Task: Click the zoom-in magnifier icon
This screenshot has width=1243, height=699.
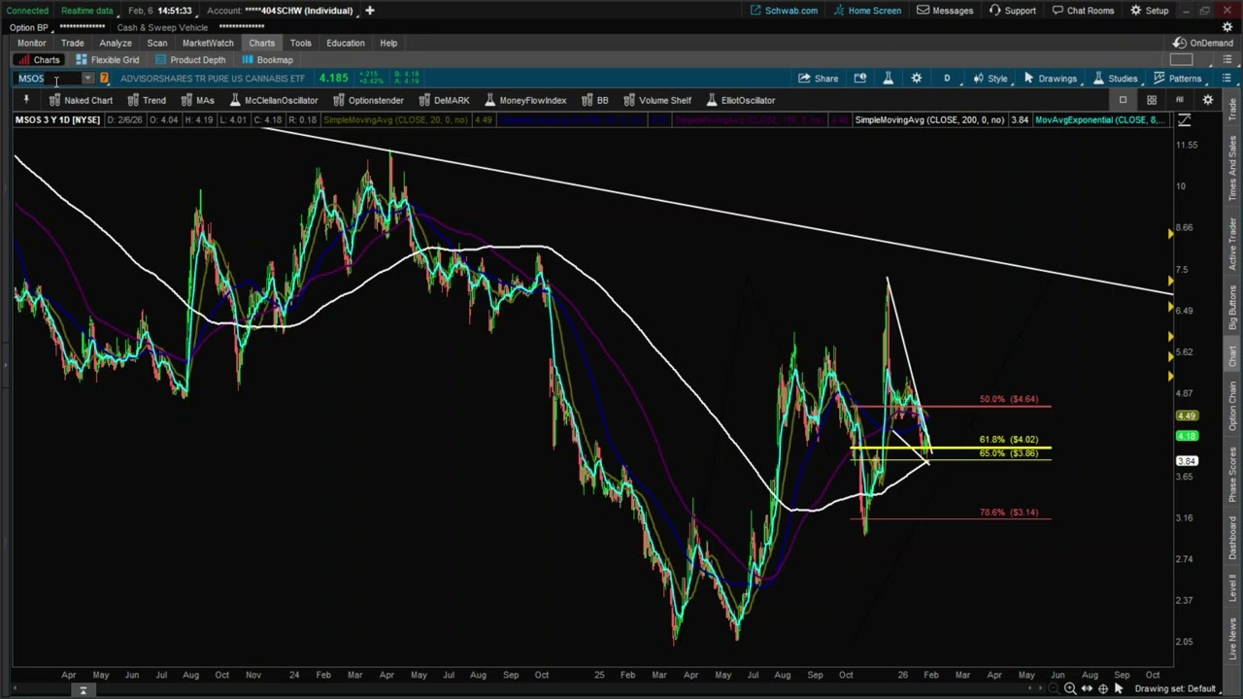Action: pyautogui.click(x=1069, y=688)
